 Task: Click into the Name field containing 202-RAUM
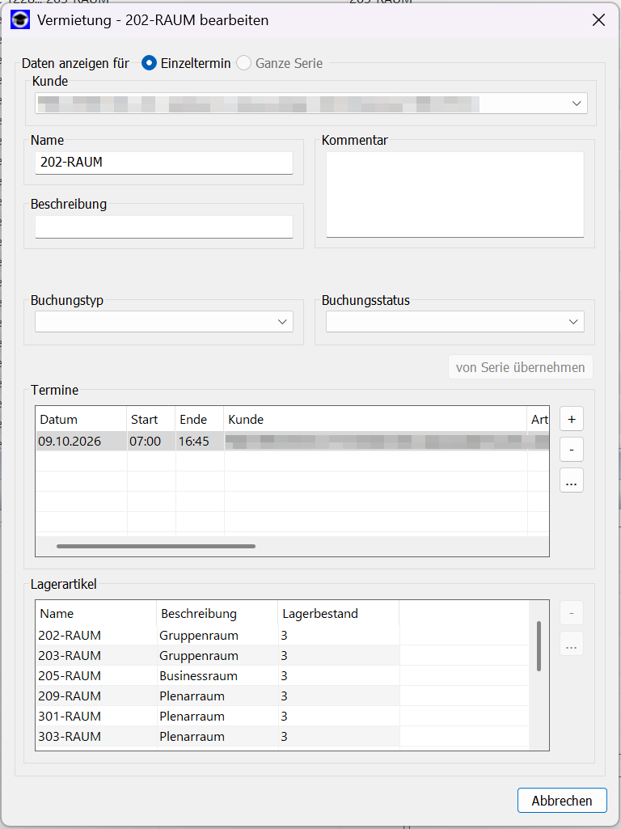(x=164, y=163)
